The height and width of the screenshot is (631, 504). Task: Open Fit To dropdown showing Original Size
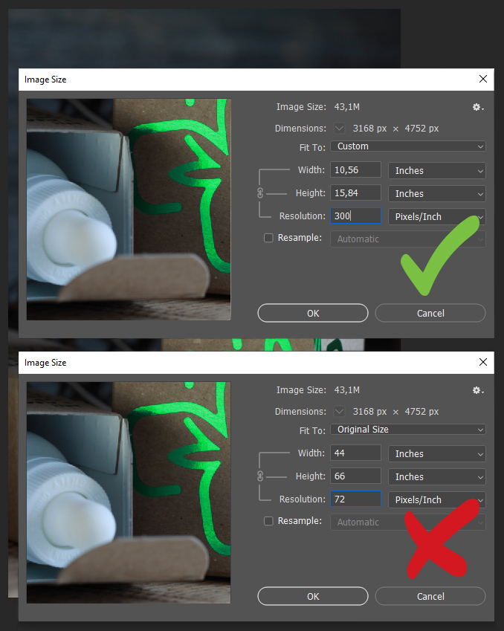pyautogui.click(x=408, y=430)
